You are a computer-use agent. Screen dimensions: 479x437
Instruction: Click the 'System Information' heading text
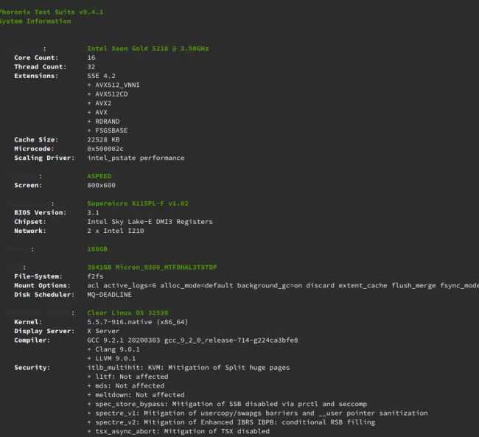coord(35,21)
